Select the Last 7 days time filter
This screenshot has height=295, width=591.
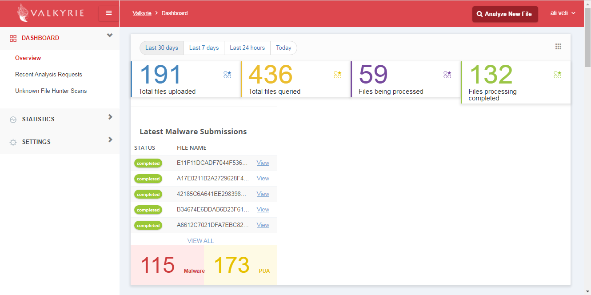[204, 48]
